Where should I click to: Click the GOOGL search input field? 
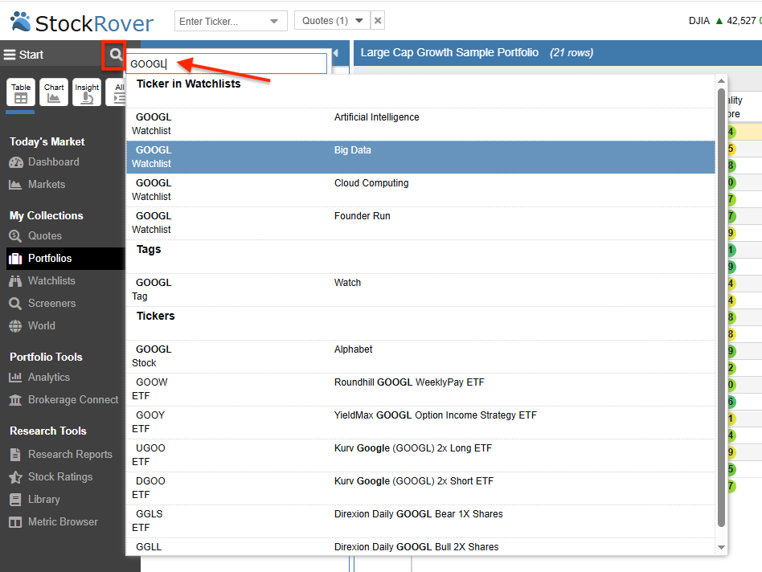(x=227, y=63)
